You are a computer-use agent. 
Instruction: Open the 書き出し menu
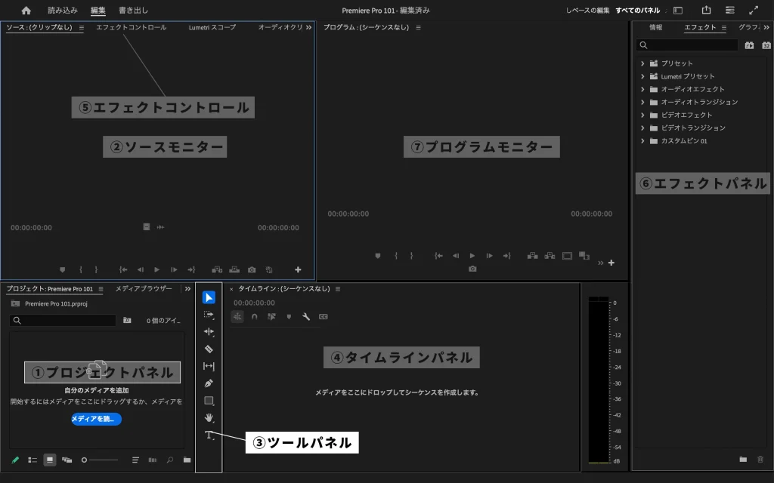tap(132, 11)
